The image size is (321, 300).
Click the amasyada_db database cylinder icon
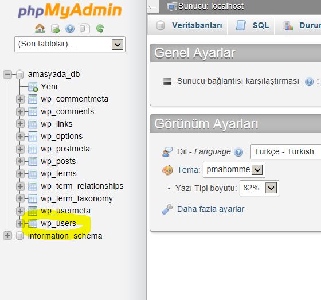tap(19, 75)
